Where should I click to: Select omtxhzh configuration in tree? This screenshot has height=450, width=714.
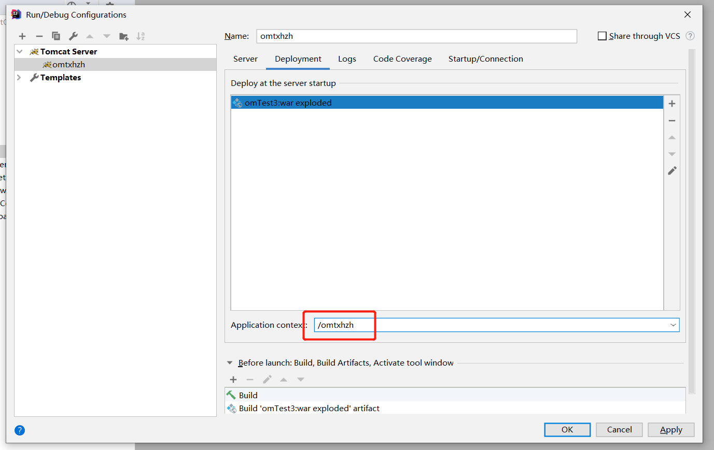115,64
